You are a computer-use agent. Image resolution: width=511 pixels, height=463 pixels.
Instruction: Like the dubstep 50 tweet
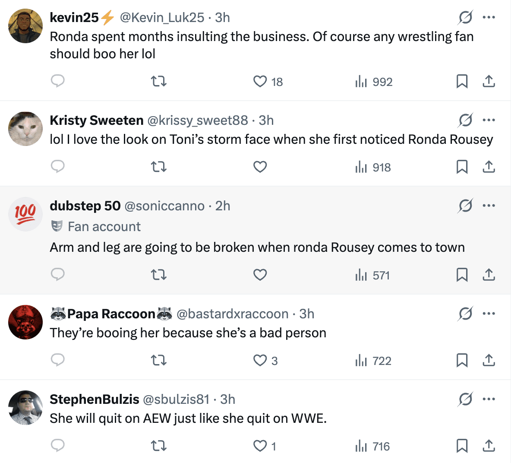point(260,275)
